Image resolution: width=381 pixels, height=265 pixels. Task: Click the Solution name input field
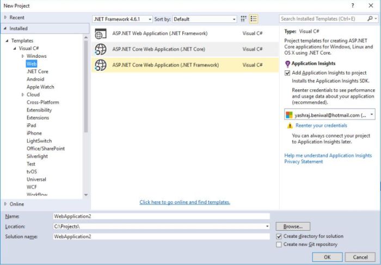click(161, 237)
